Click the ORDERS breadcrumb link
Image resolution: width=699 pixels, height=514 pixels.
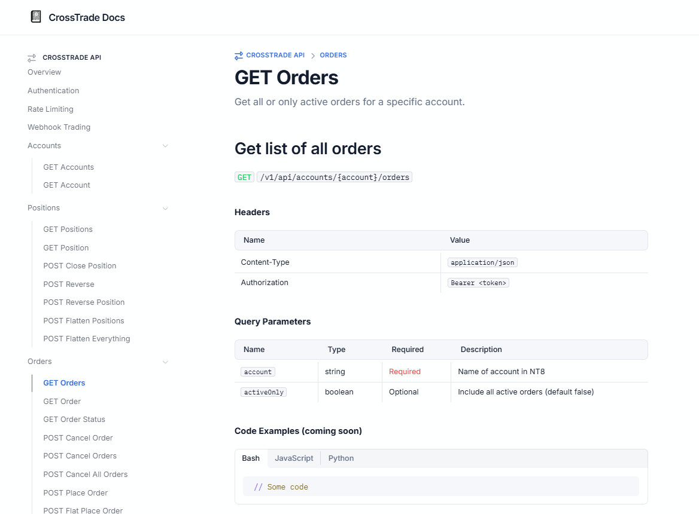[x=333, y=55]
